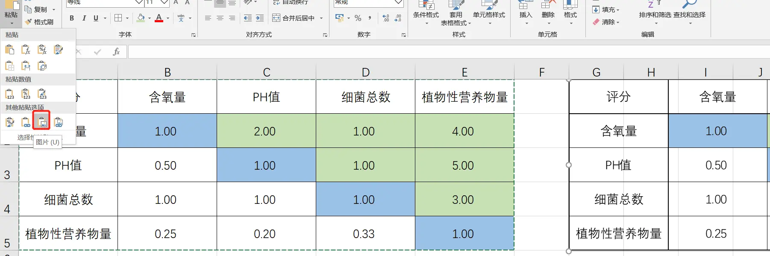This screenshot has height=256, width=770.
Task: Open font size dropdown
Action: tap(164, 2)
